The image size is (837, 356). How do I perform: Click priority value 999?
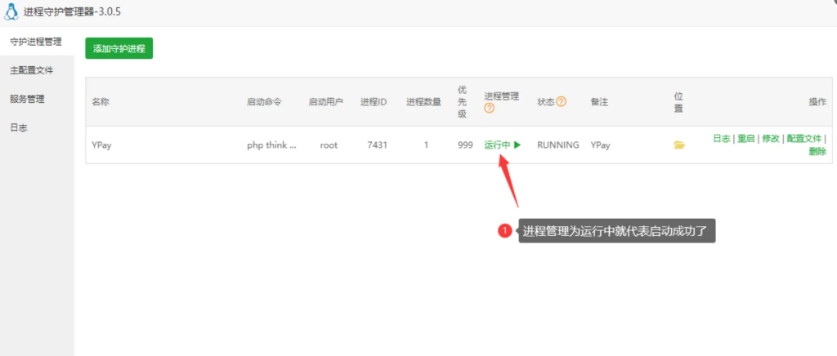pyautogui.click(x=465, y=145)
